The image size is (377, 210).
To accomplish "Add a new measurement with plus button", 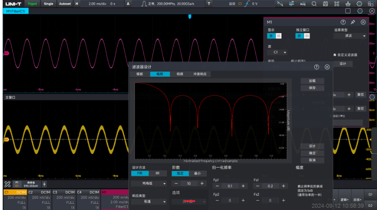I will coord(45,184).
